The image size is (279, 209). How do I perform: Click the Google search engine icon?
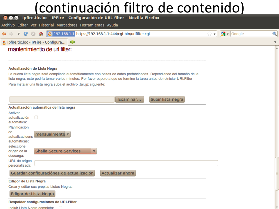[223, 34]
